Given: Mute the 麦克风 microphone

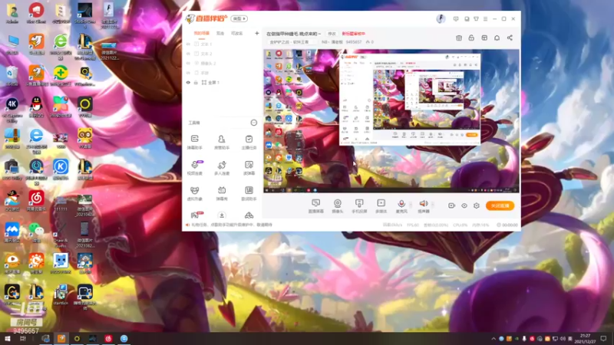Looking at the screenshot, I should coord(401,205).
